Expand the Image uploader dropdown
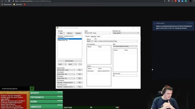The width and height of the screenshot is (195, 109). 66,70
